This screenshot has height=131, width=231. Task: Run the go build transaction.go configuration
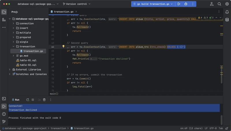point(179,4)
